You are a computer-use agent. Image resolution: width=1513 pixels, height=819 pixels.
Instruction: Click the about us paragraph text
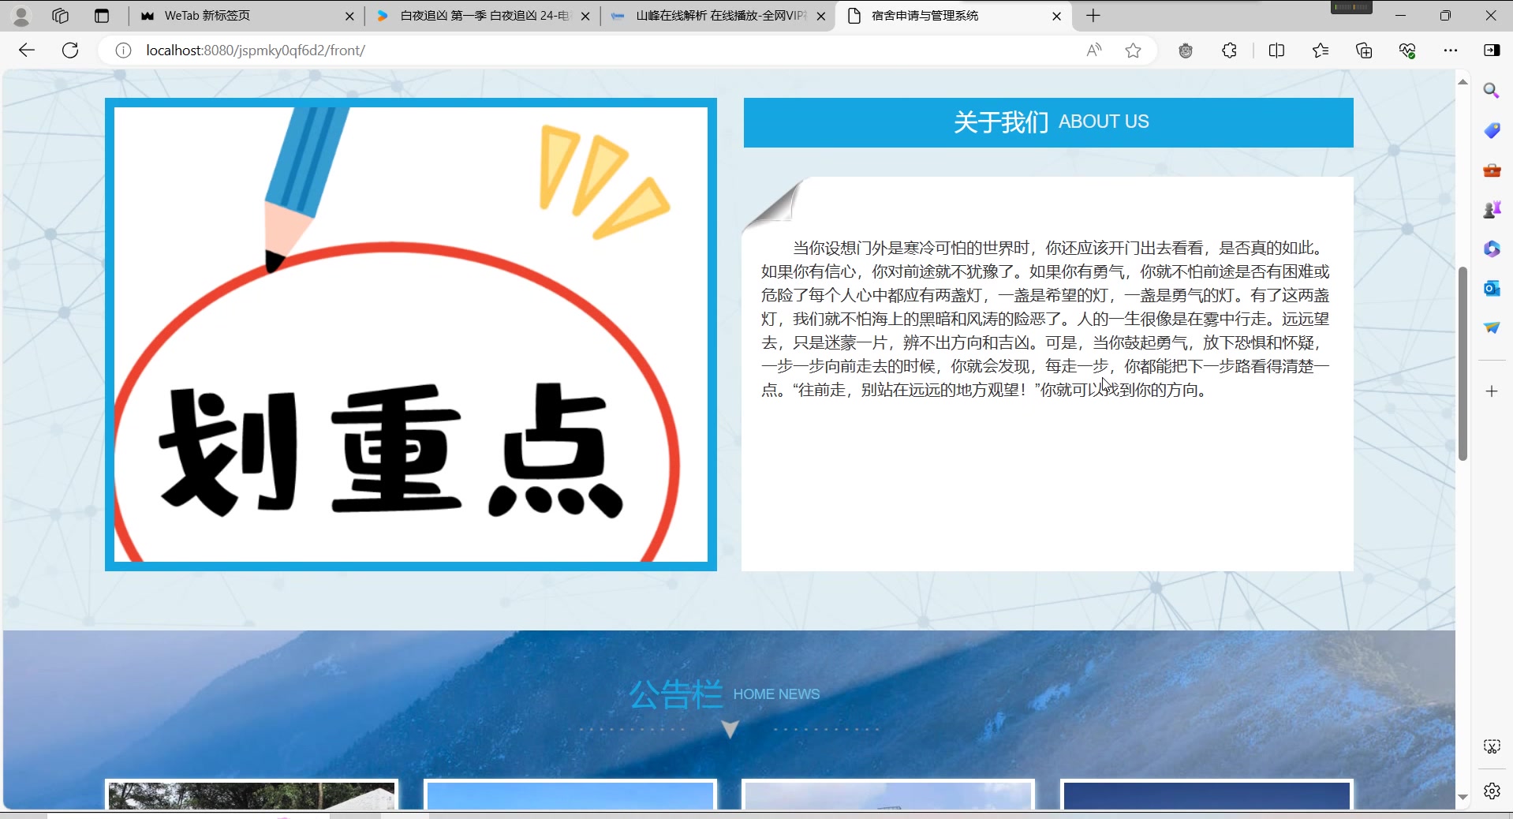coord(1045,319)
